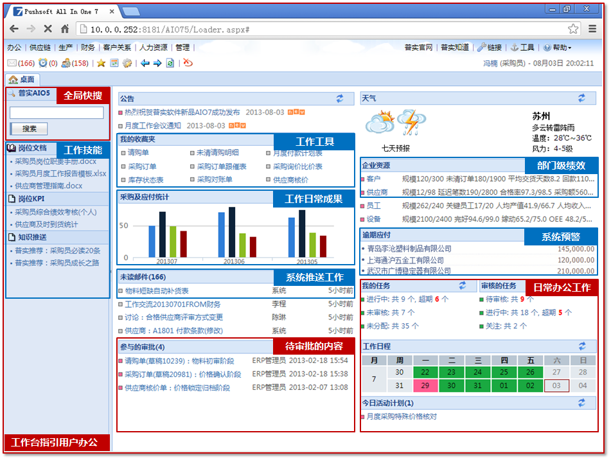The image size is (611, 460).
Task: Open the browser hamburger menu
Action: tap(592, 29)
